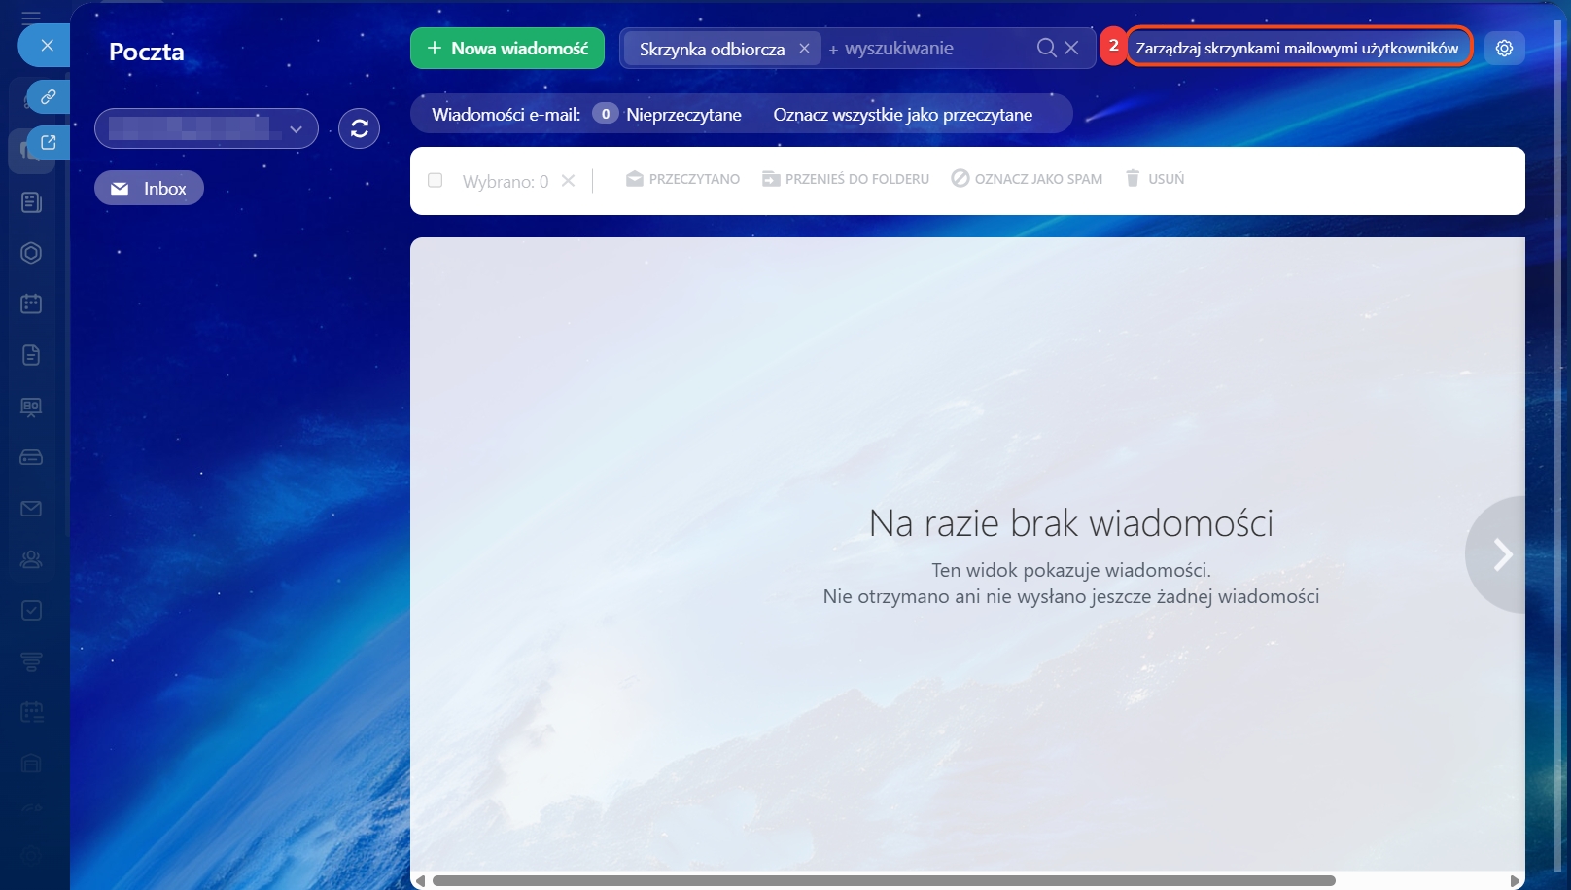Viewport: 1571px width, 890px height.
Task: Open mail settings gear icon
Action: click(x=1504, y=48)
